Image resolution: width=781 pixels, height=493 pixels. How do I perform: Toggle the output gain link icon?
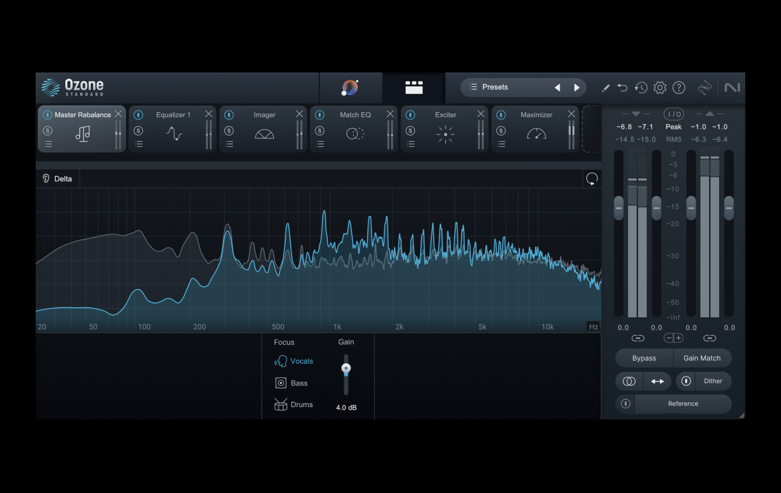[x=710, y=339]
